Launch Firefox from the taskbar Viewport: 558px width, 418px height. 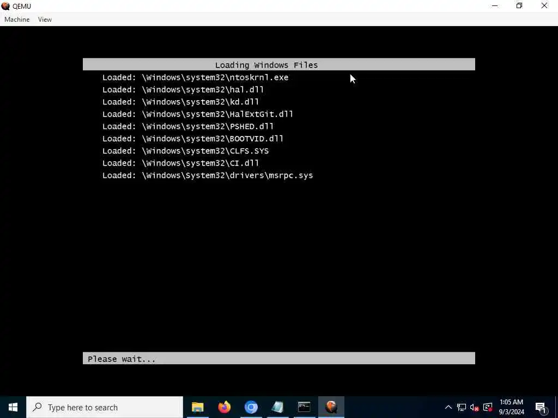224,407
